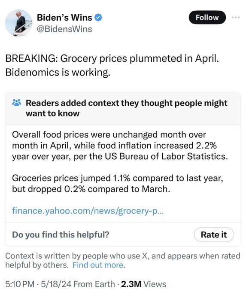Image resolution: width=246 pixels, height=292 pixels.
Task: Open the @BidensWins handle
Action: 64,29
